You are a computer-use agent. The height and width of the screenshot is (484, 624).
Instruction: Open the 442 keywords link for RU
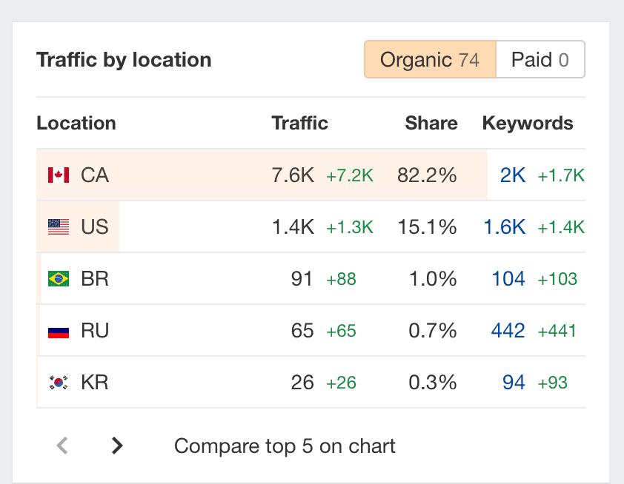508,331
